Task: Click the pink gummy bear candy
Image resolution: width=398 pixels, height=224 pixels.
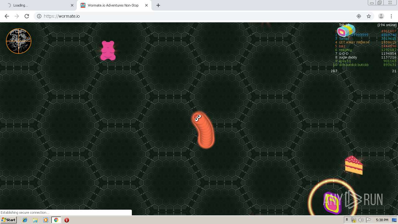Action: pos(108,51)
